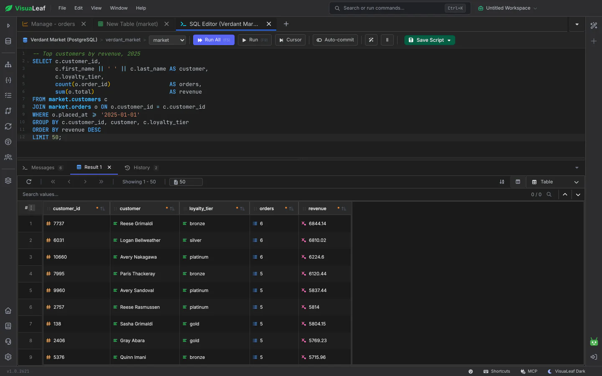Click the Cursor button
This screenshot has height=376, width=602.
pyautogui.click(x=290, y=40)
